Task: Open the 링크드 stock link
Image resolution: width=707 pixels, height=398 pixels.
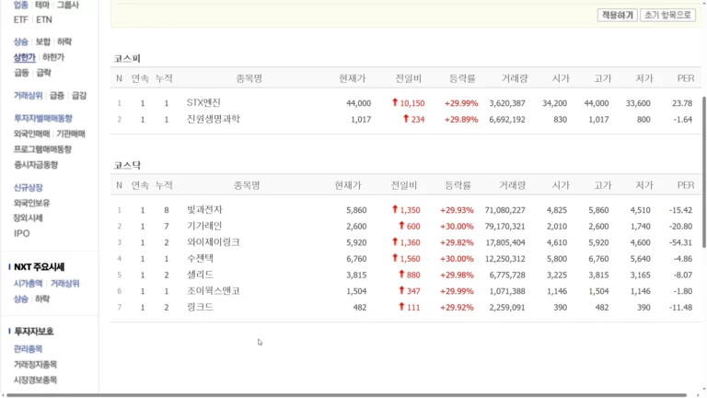Action: [200, 308]
